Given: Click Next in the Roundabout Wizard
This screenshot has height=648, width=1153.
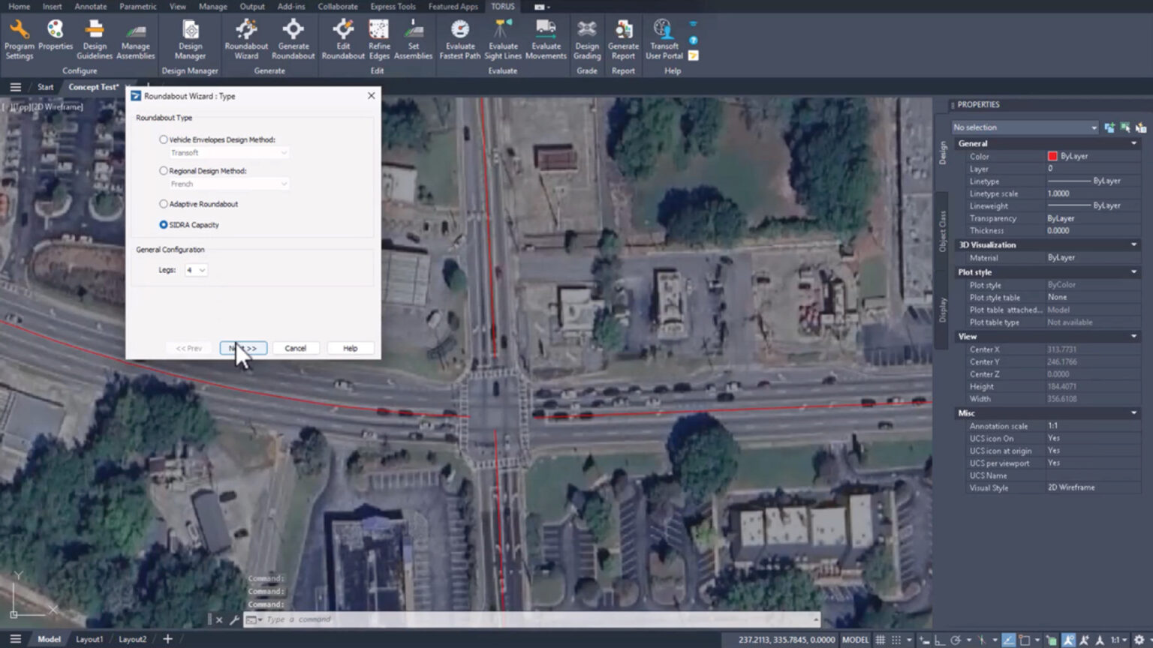Looking at the screenshot, I should pyautogui.click(x=242, y=347).
